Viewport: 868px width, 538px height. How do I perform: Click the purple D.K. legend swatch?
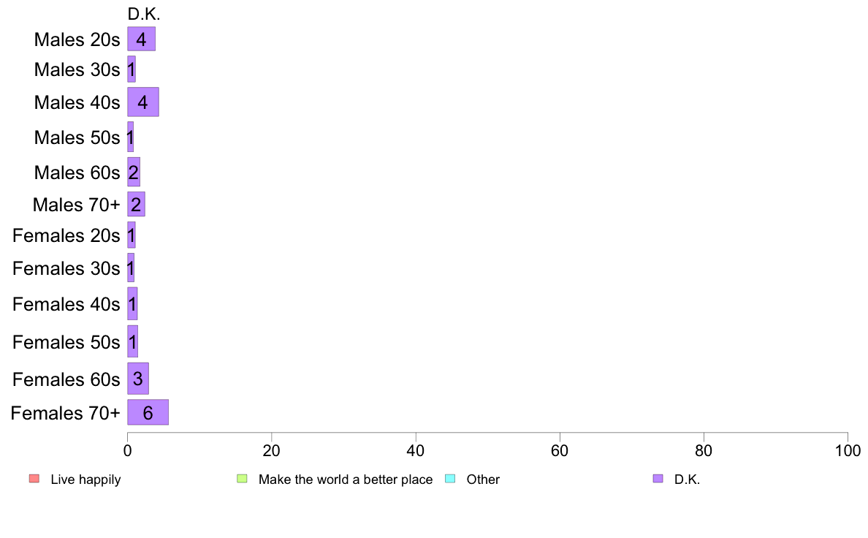pyautogui.click(x=658, y=479)
